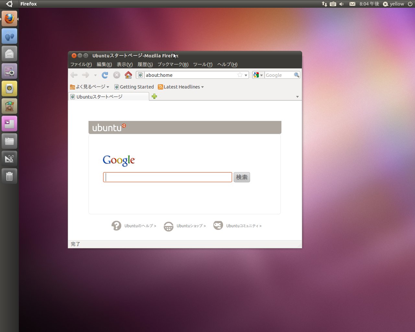Screen dimensions: 415x332
Task: Click the clock showing 8:04 午後
Action: [x=369, y=4]
